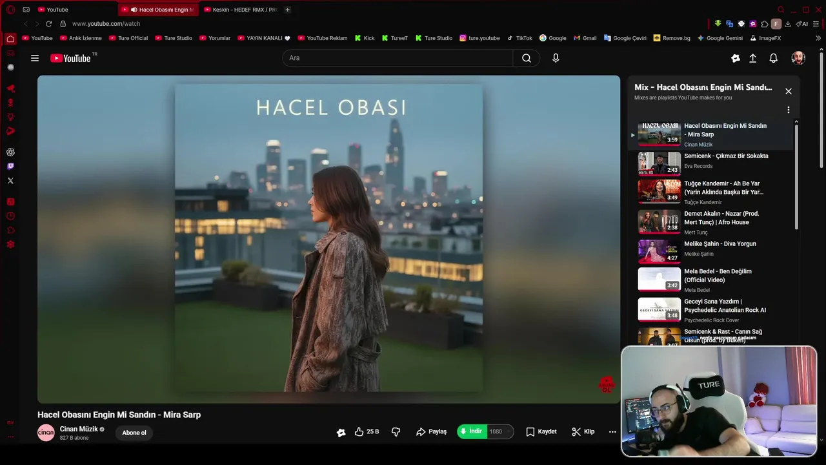
Task: Click the search magnifier button
Action: coord(527,58)
